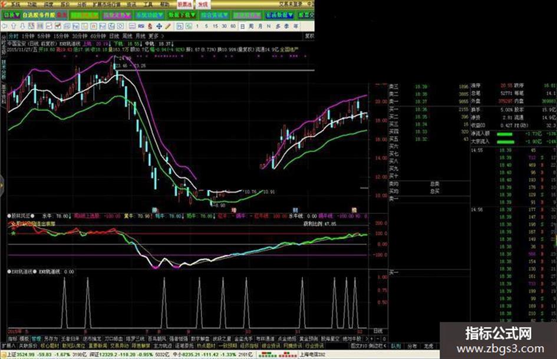
Task: Select the 多 multi-period toolbar button
Action: click(278, 27)
